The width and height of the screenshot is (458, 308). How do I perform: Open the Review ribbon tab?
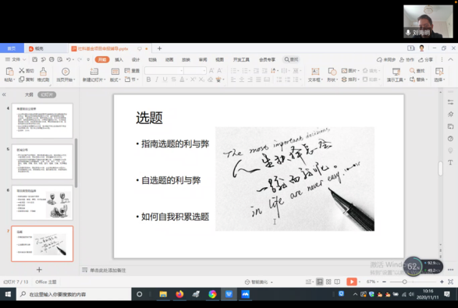tap(203, 59)
